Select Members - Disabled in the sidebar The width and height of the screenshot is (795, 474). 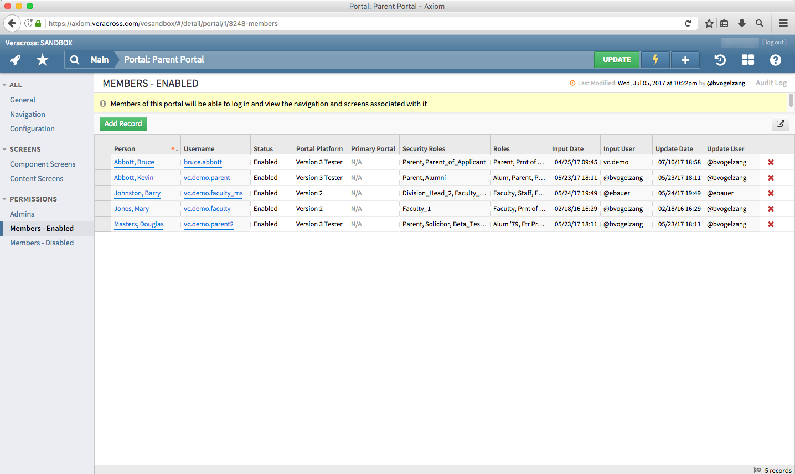[x=42, y=243]
